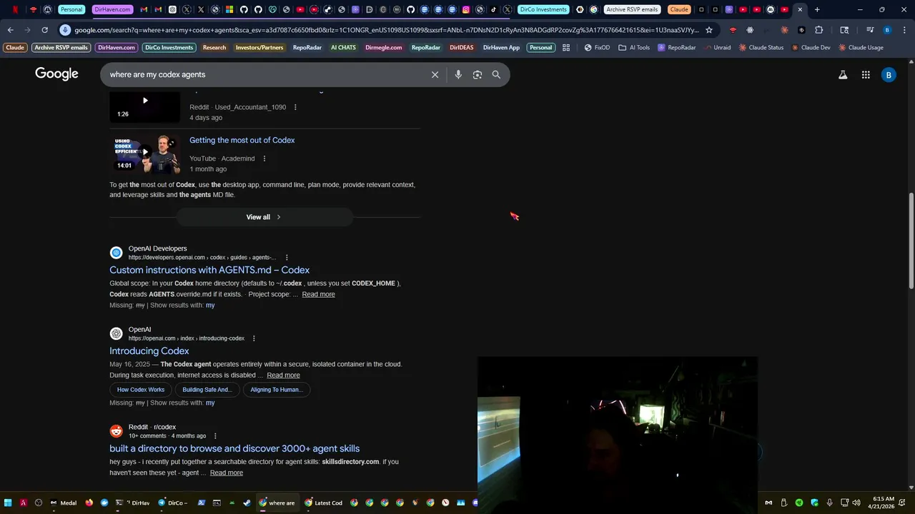Bookmark this page with the star icon
The width and height of the screenshot is (915, 514).
click(709, 30)
